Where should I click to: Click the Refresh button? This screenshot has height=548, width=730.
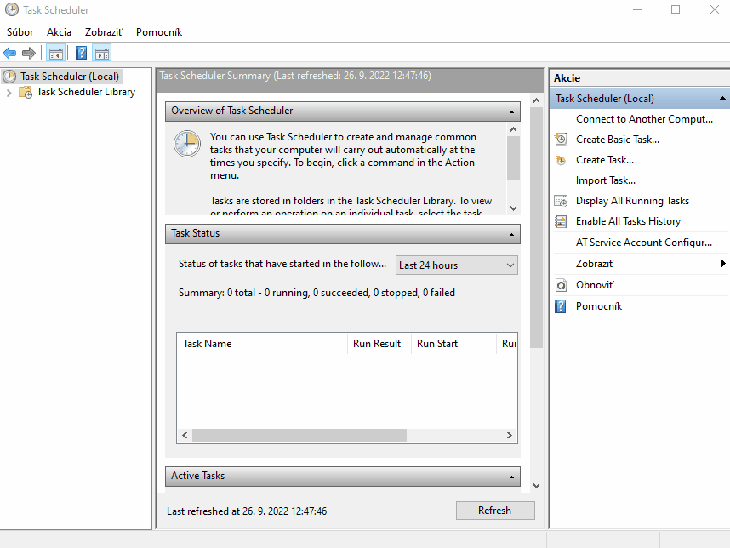(495, 511)
